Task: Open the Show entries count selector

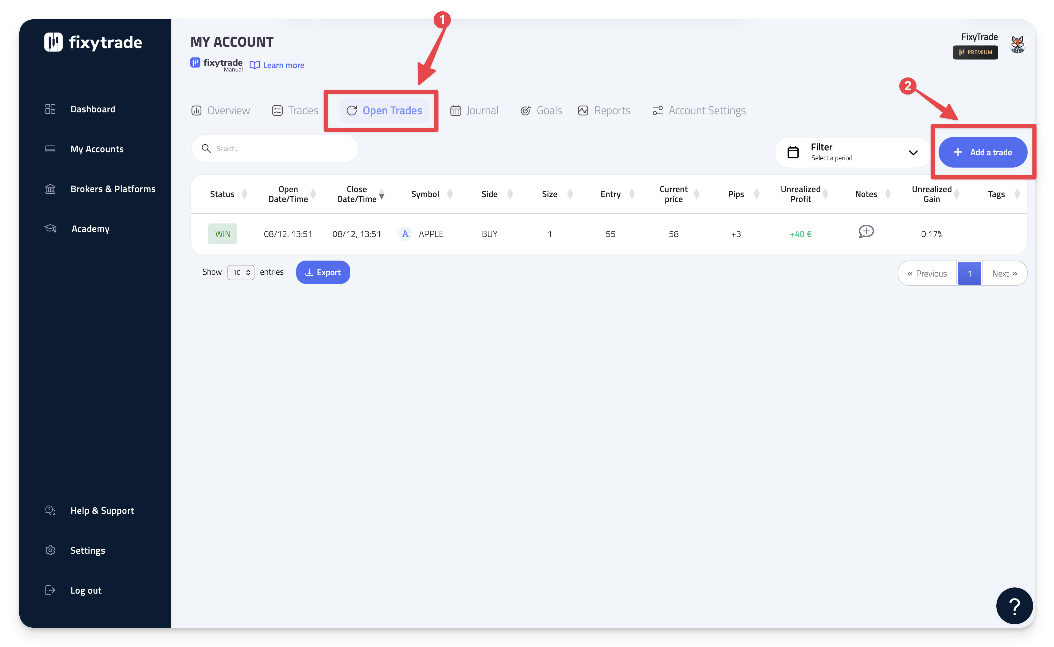Action: [x=241, y=273]
